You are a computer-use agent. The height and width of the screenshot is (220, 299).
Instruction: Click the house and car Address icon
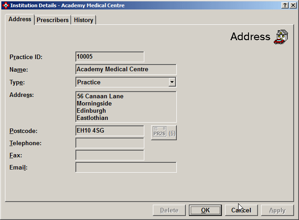(x=281, y=37)
